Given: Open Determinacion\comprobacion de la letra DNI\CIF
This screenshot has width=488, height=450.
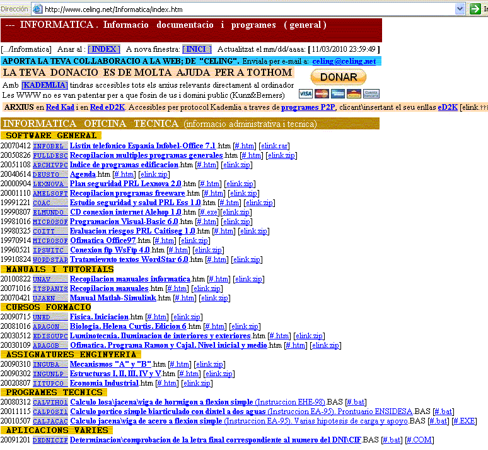Looking at the screenshot, I should coord(216,440).
